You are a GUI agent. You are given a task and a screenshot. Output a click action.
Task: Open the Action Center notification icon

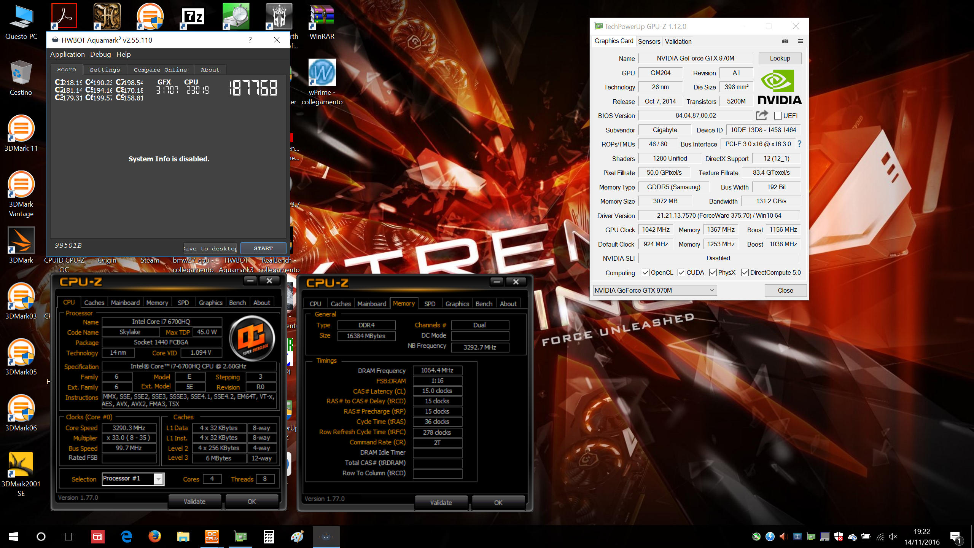click(956, 537)
